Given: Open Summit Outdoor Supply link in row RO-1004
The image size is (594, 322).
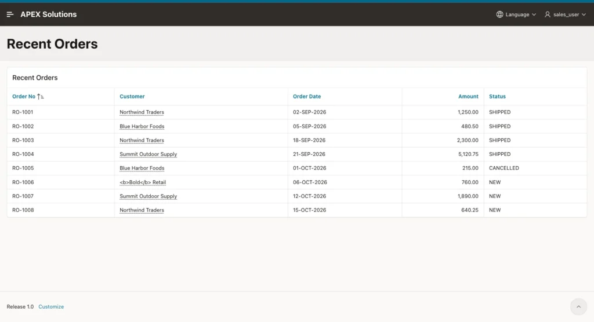Looking at the screenshot, I should (x=148, y=154).
